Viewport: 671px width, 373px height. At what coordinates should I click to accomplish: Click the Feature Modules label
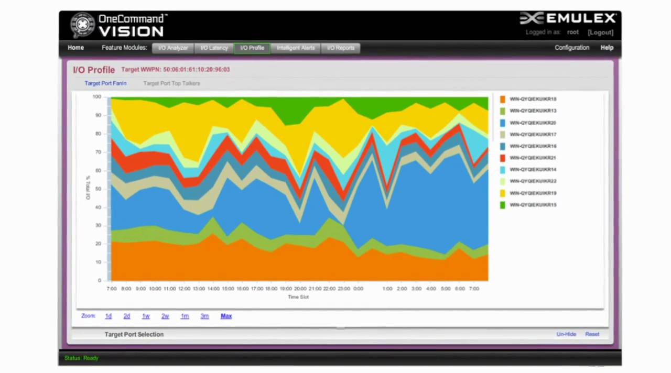click(124, 48)
